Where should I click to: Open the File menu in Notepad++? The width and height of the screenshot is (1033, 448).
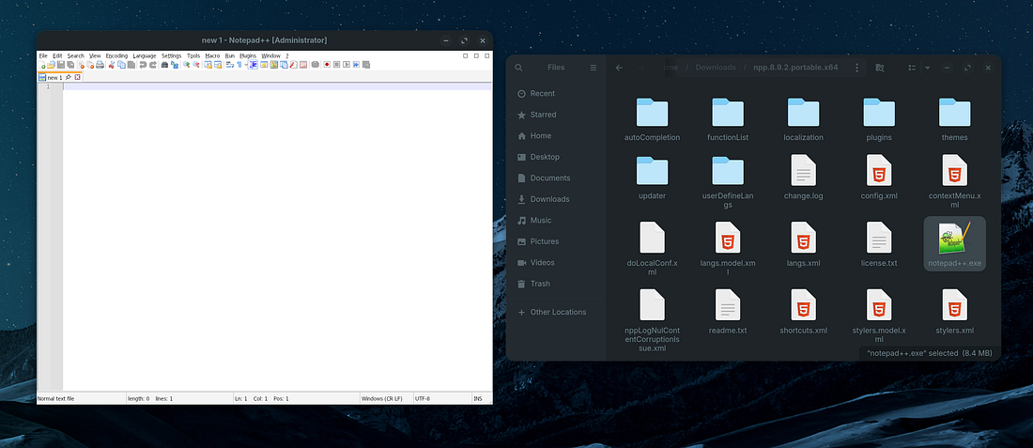coord(43,56)
